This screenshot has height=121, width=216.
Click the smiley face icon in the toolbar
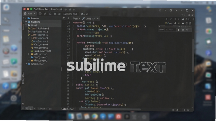(82, 14)
